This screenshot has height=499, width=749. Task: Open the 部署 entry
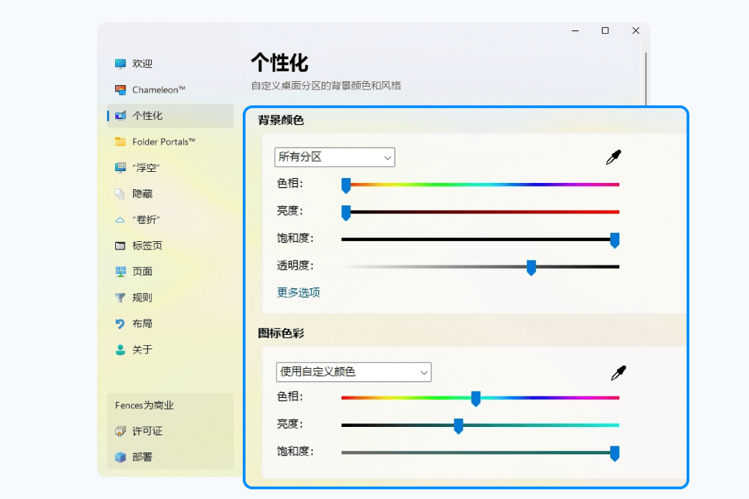click(x=142, y=457)
